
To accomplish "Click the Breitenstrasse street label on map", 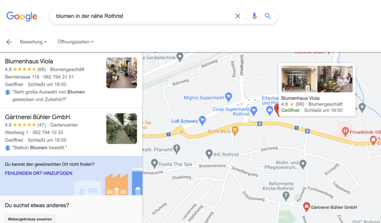I will (x=212, y=166).
